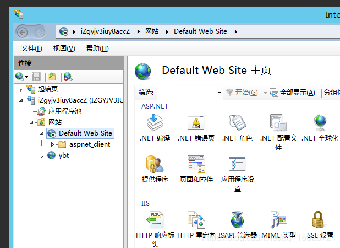Click the IIS group header

coord(145,203)
